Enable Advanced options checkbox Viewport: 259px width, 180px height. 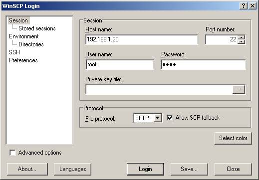tap(12, 153)
